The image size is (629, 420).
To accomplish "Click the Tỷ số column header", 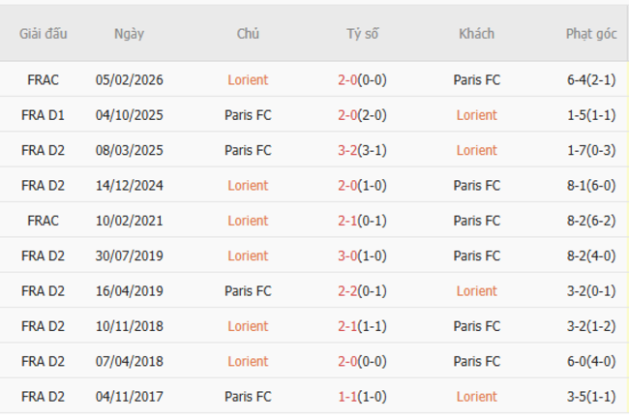I will point(363,34).
